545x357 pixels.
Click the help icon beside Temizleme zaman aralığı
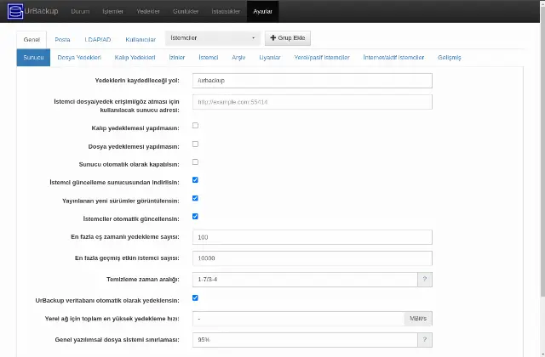pyautogui.click(x=425, y=280)
